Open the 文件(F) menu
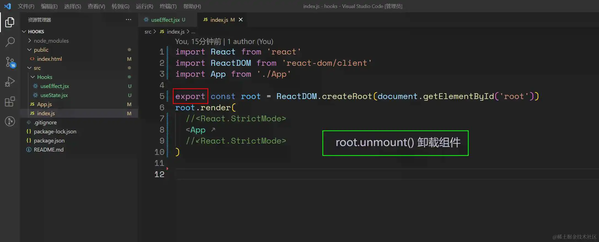 click(x=26, y=6)
